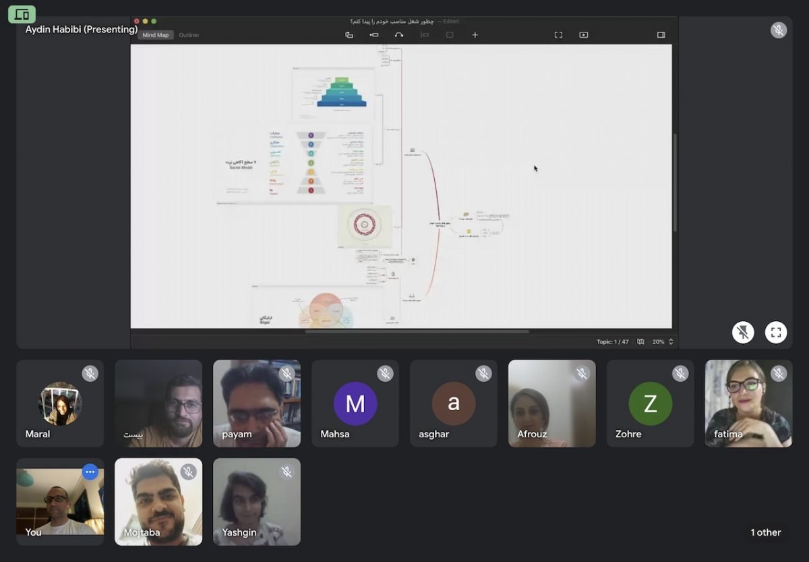809x562 pixels.
Task: Click the mute icon on Maral's tile
Action: point(90,374)
